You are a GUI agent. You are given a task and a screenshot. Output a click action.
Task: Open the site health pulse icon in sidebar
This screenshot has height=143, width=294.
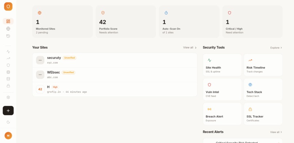[x=8, y=52]
